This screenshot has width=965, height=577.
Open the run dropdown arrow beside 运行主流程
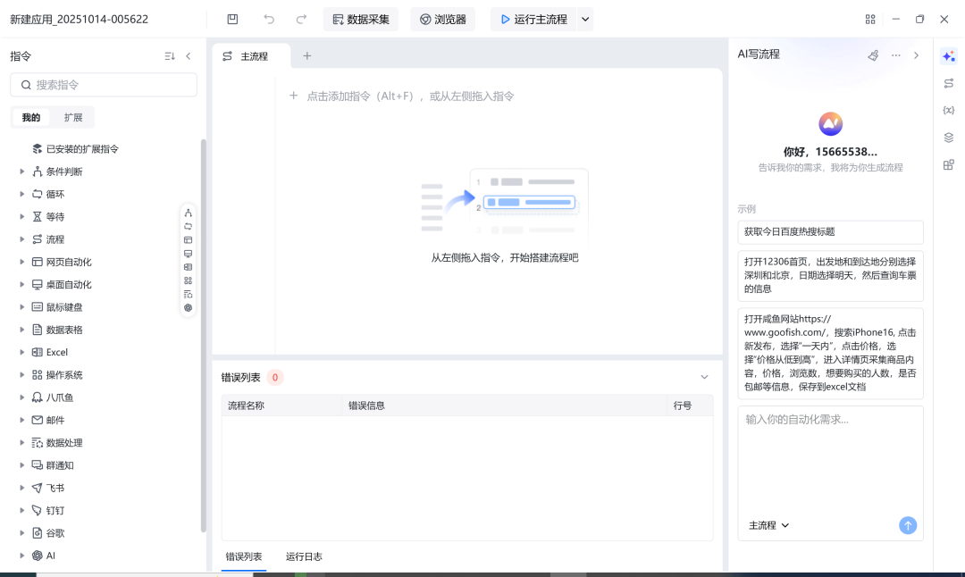[585, 19]
